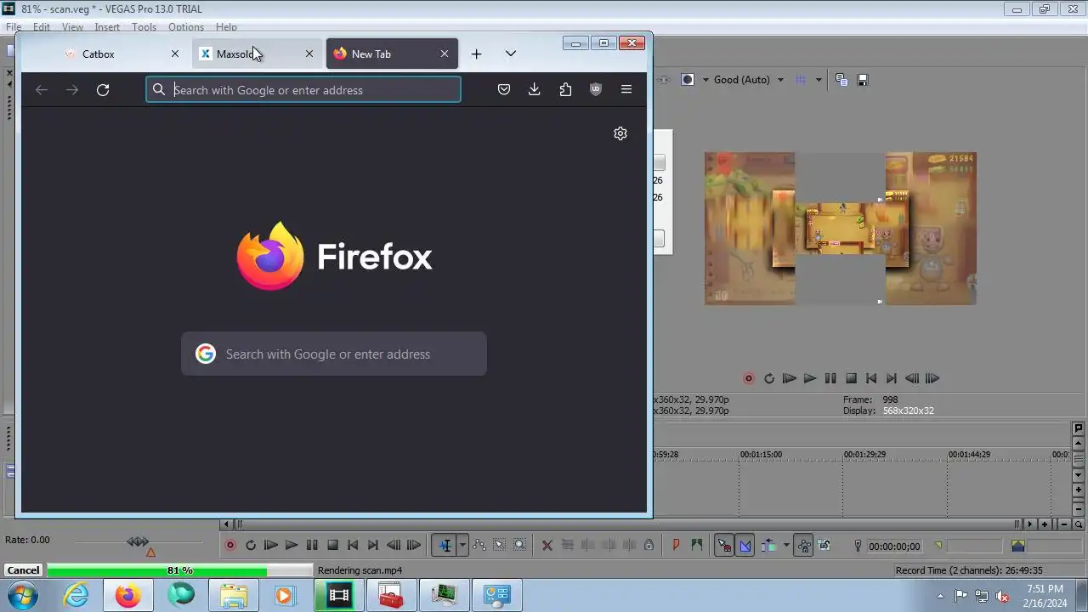Open Split Screen View dropdown arrow
The width and height of the screenshot is (1088, 612).
(705, 79)
